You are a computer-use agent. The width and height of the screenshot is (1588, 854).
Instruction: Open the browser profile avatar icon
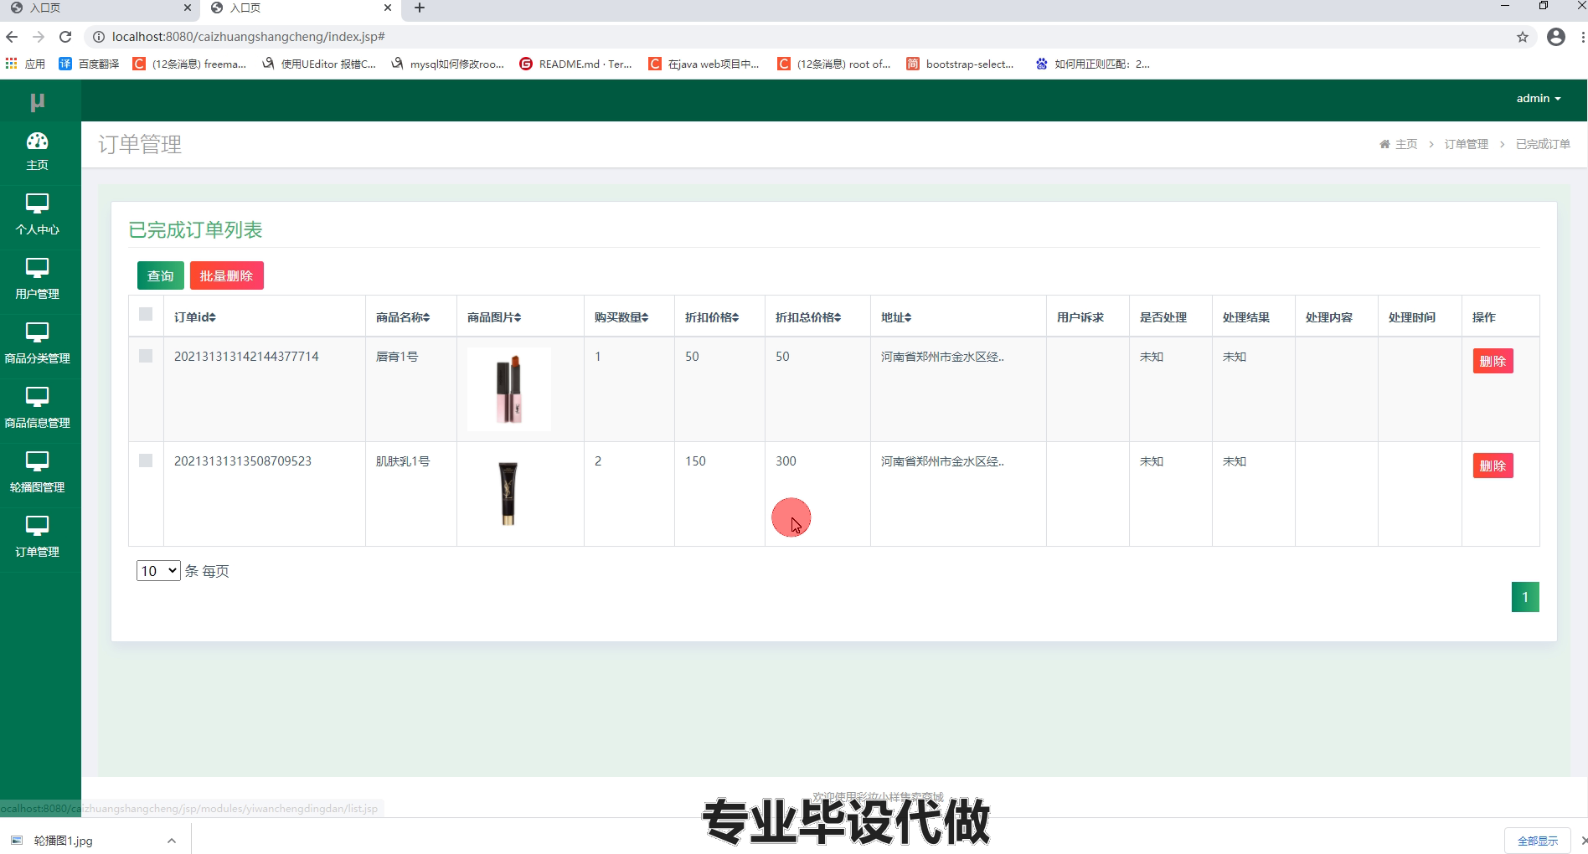coord(1556,37)
